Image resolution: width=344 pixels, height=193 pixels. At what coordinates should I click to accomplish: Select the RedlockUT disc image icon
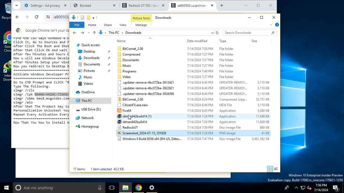point(119,128)
